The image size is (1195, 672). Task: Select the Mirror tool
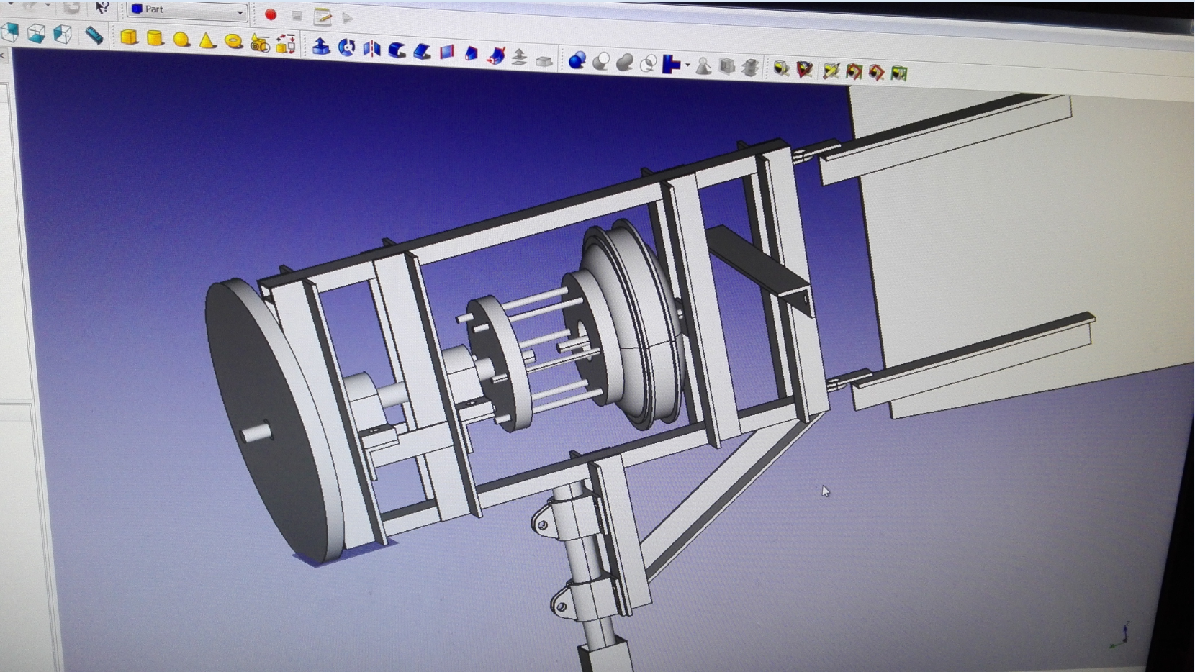pos(371,50)
